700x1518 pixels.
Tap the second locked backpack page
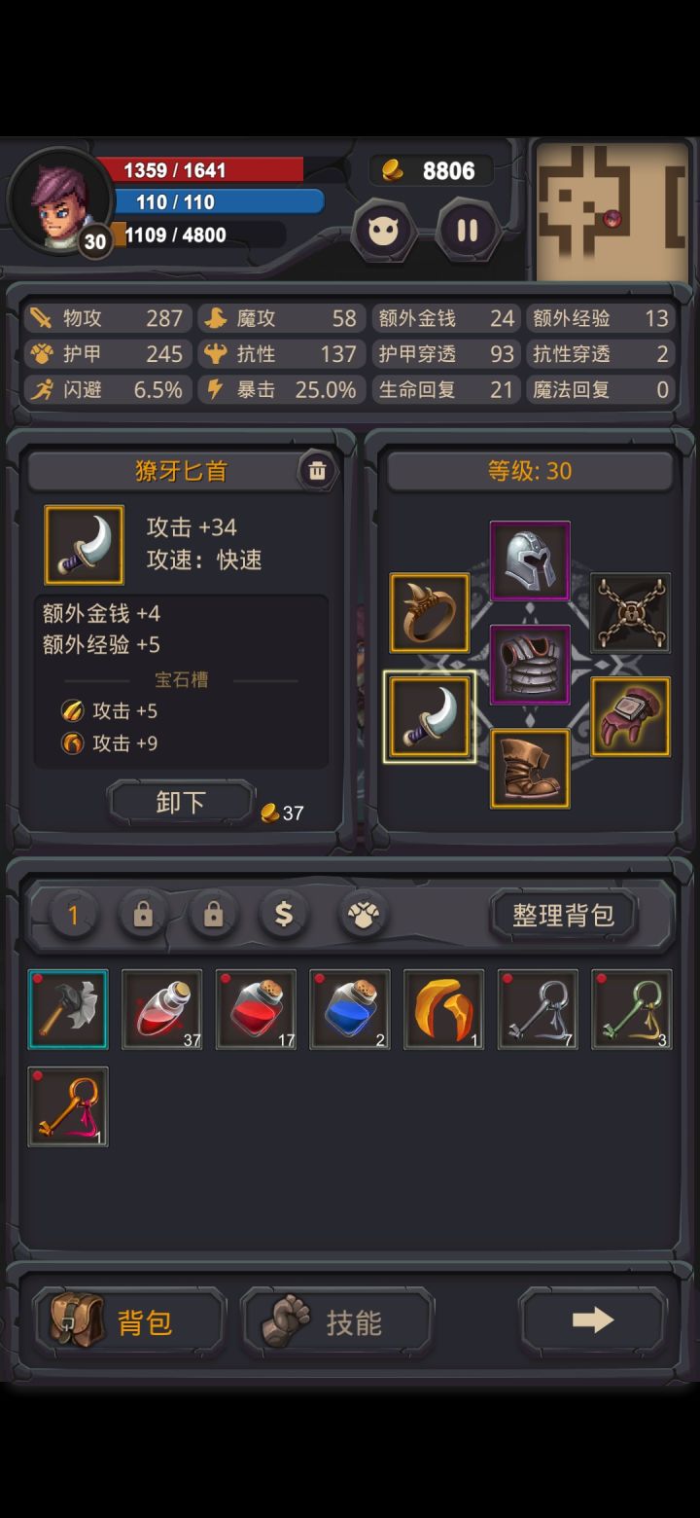[214, 915]
